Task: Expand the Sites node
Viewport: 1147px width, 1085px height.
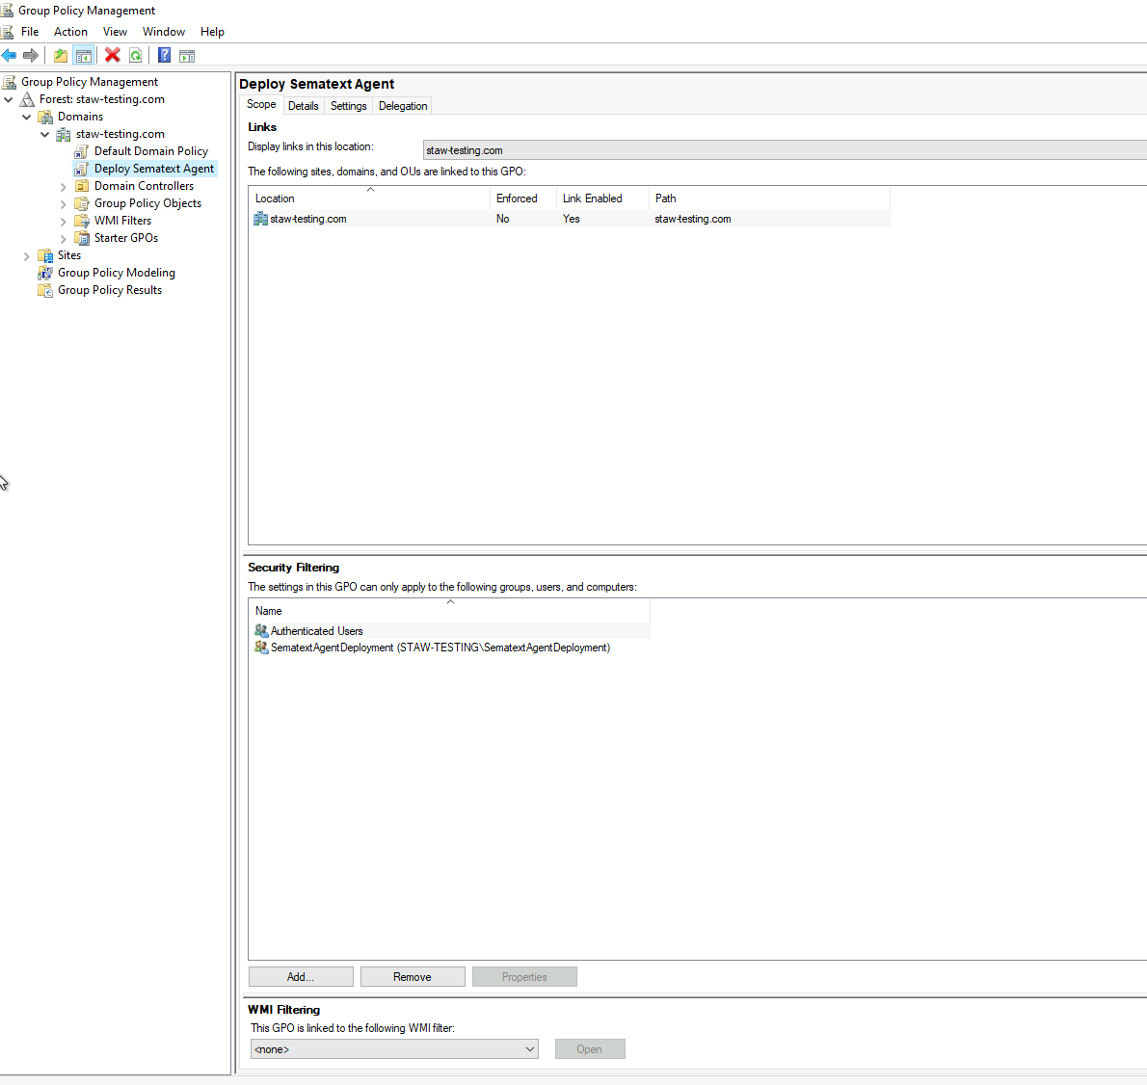Action: pyautogui.click(x=26, y=256)
